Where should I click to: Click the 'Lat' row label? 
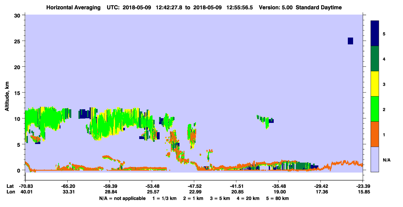[x=10, y=186]
